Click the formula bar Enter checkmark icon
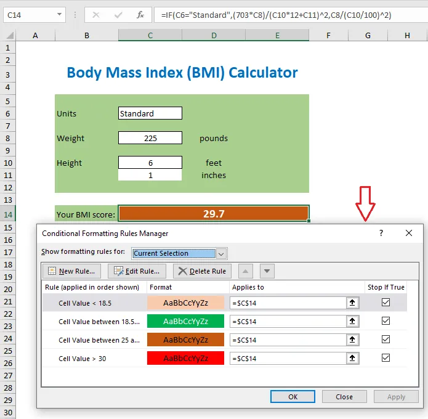Image resolution: width=428 pixels, height=419 pixels. pos(118,15)
